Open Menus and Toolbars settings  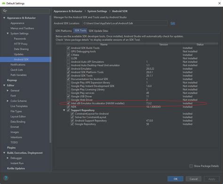point(22,28)
